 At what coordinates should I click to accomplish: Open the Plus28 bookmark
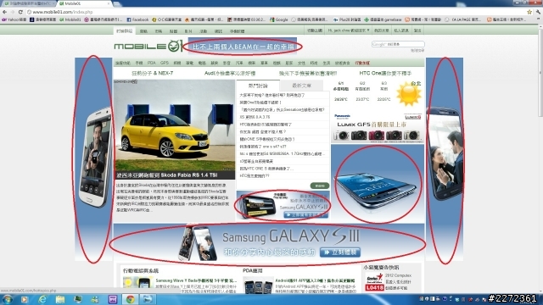tap(347, 19)
